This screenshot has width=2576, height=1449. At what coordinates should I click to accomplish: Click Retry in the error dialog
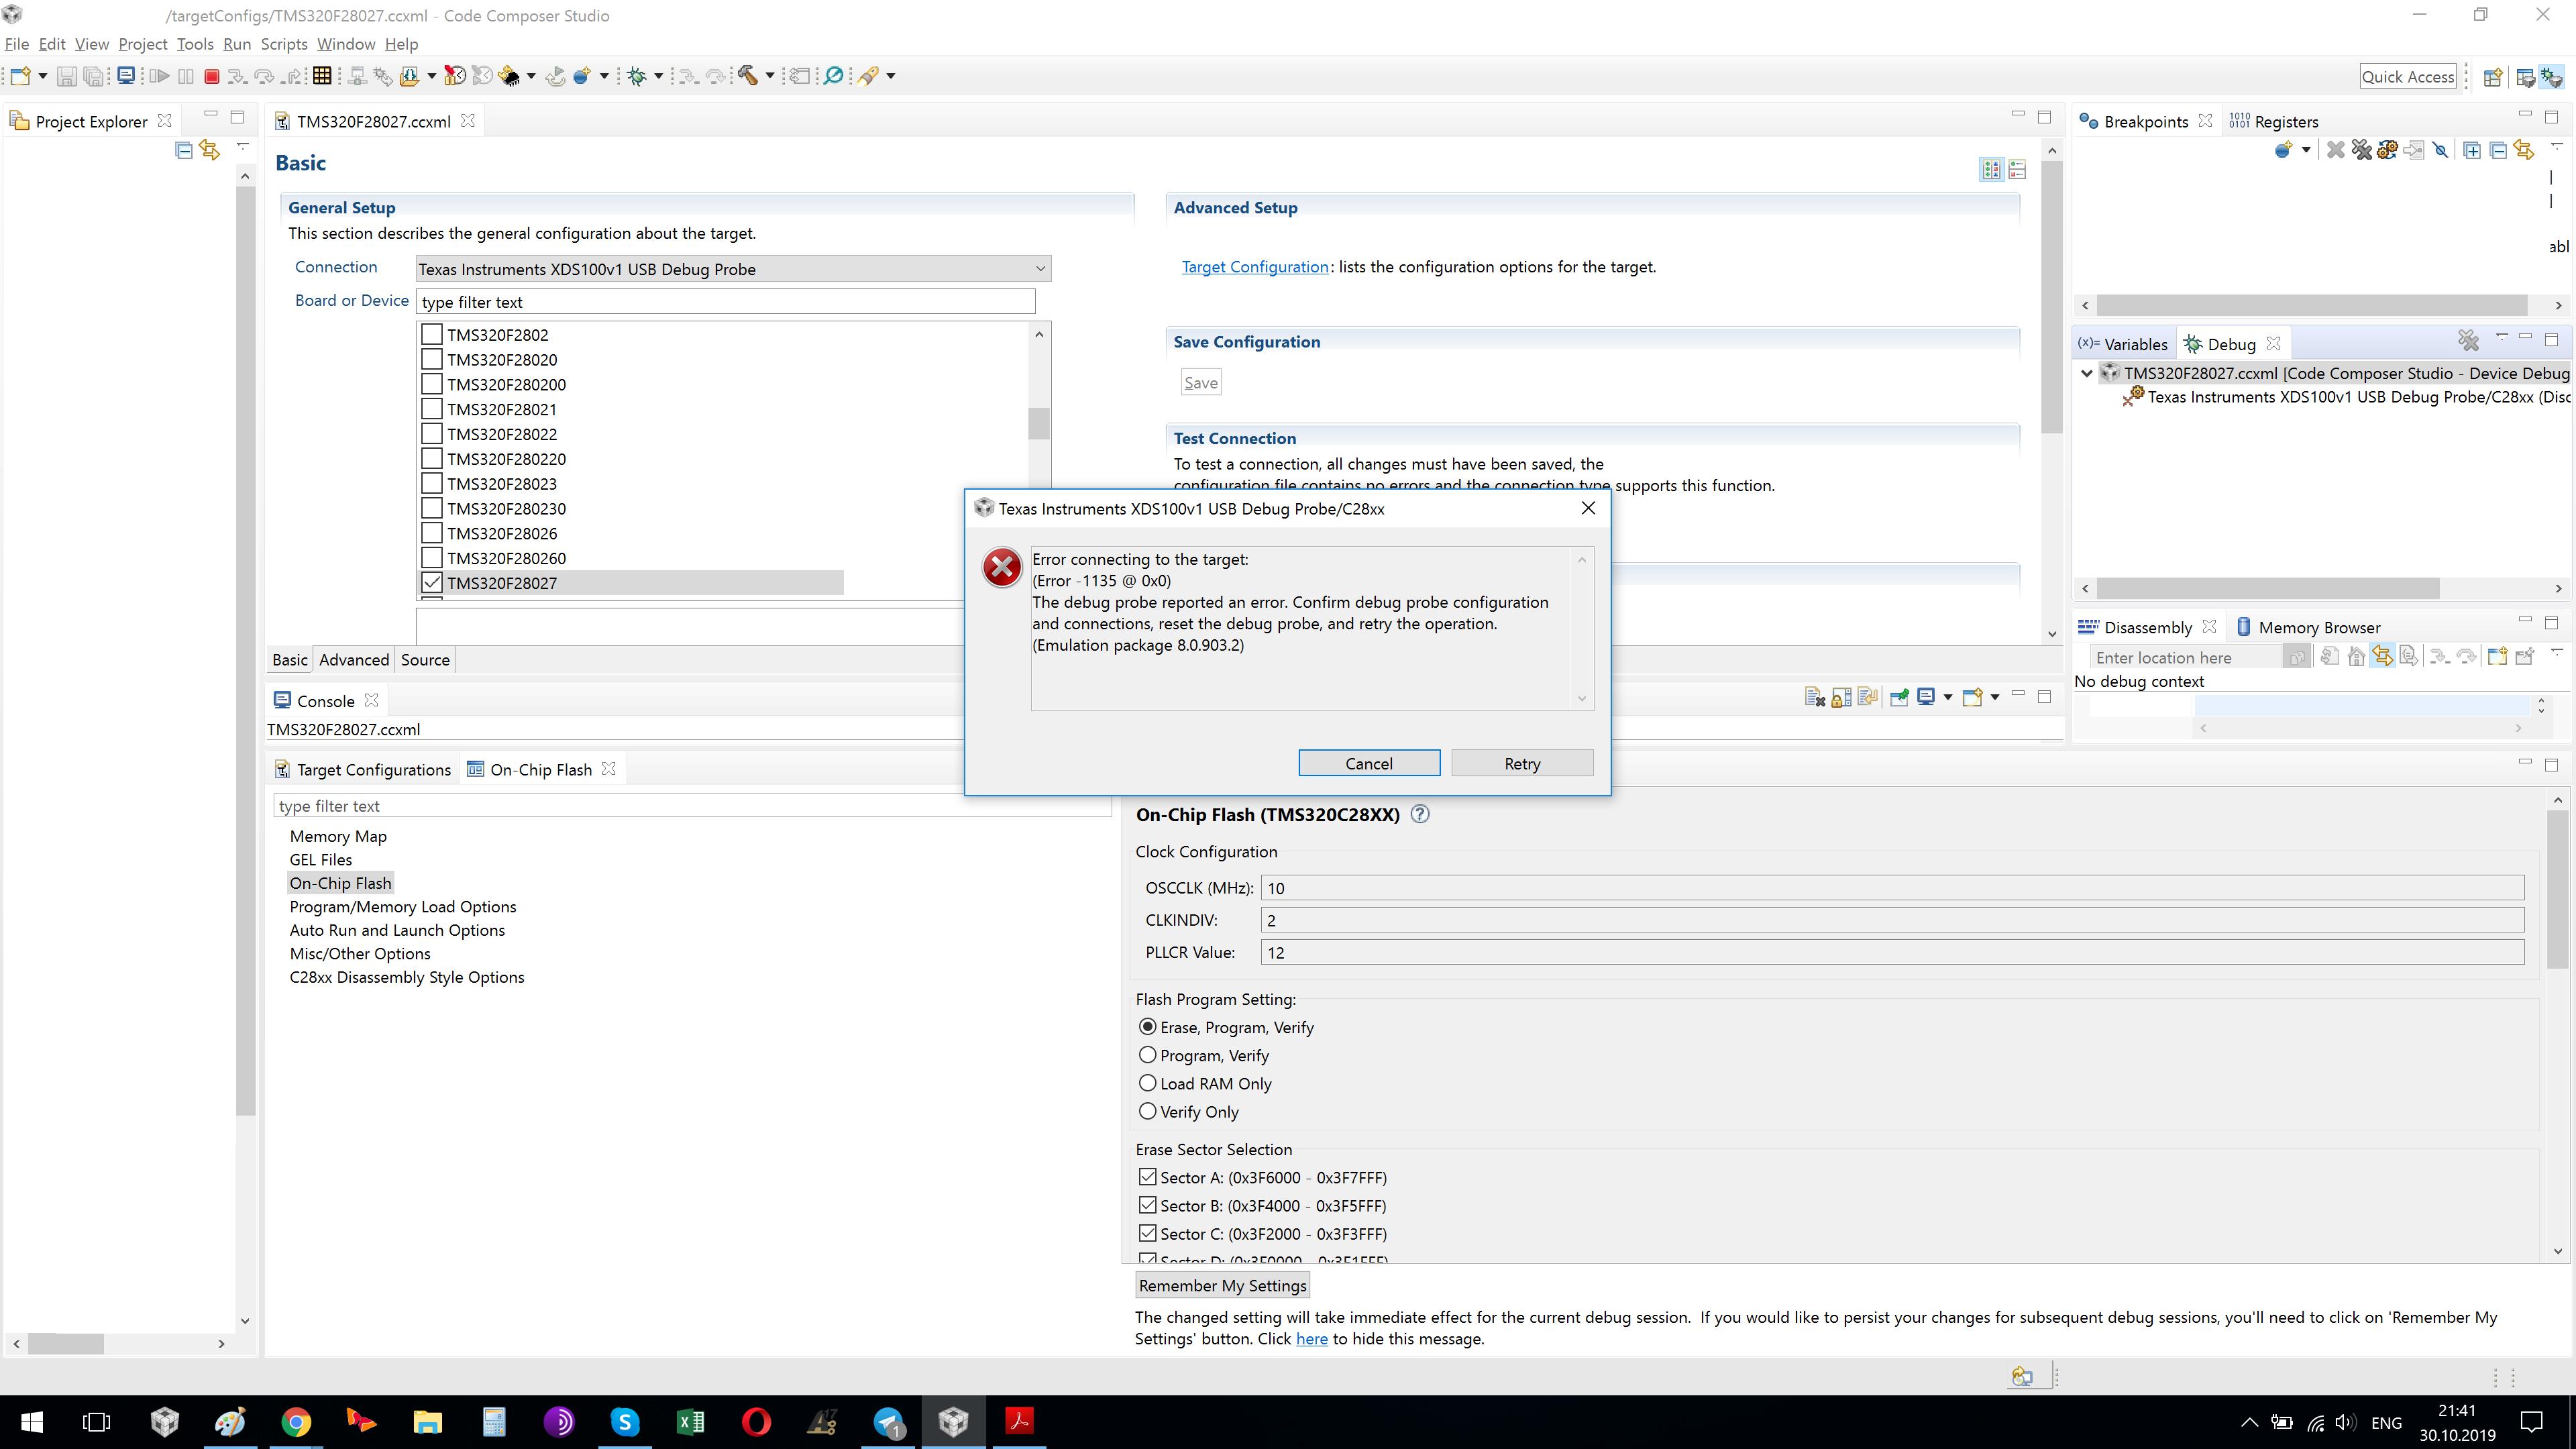tap(1522, 763)
